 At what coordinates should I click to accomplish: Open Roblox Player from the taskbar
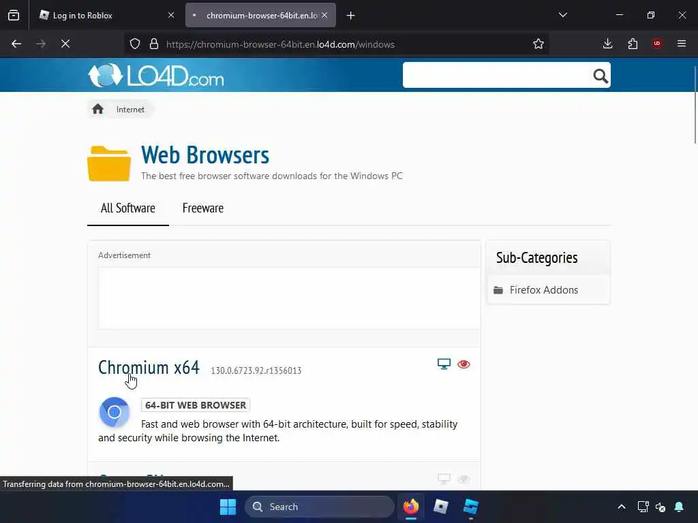click(441, 507)
